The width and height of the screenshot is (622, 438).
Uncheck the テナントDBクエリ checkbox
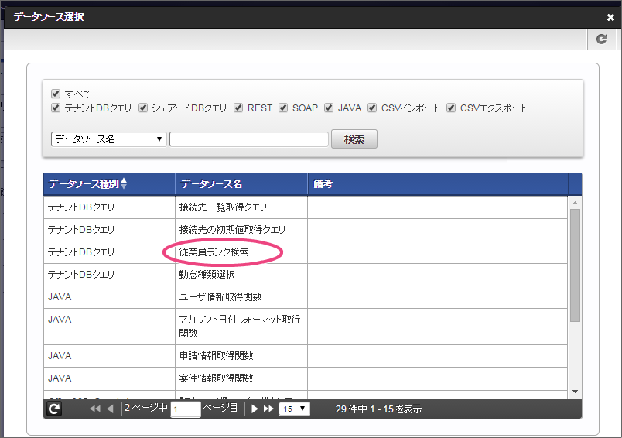click(56, 108)
